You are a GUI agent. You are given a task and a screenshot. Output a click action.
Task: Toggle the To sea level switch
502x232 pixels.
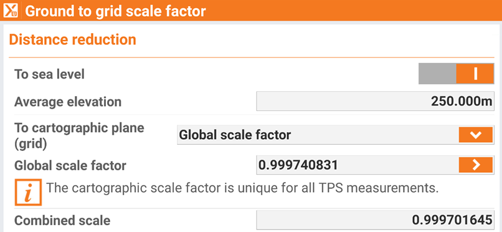click(x=456, y=74)
